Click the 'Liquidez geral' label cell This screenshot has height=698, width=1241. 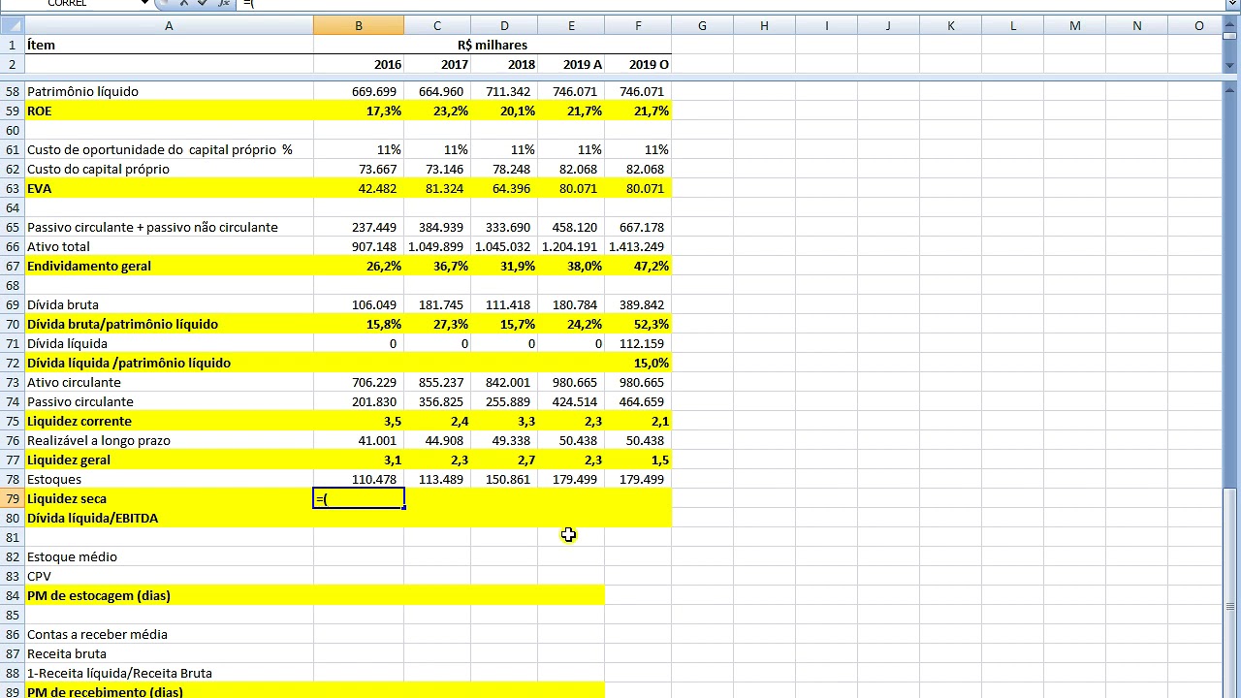pos(169,460)
